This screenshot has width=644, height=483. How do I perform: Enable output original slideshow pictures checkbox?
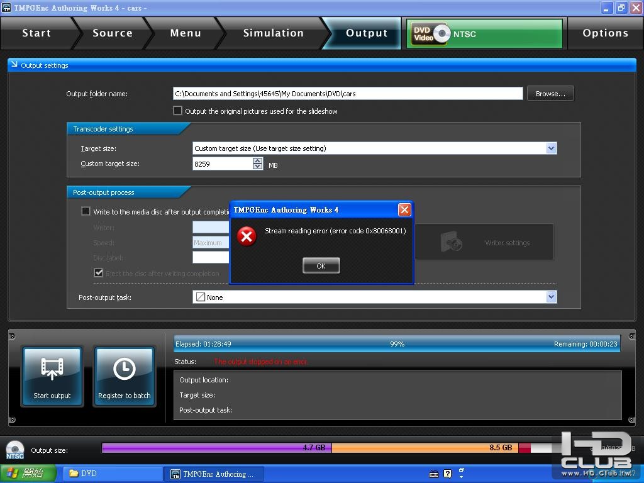(x=177, y=111)
